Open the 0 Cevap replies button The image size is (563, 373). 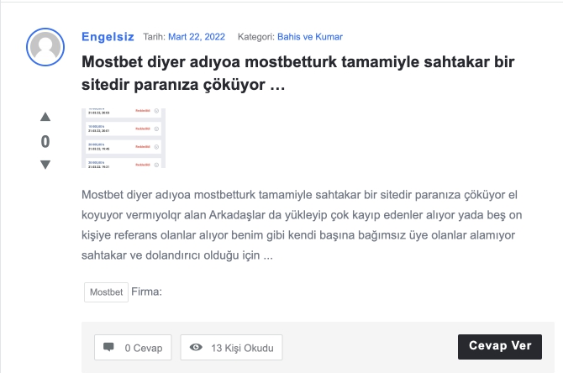133,348
